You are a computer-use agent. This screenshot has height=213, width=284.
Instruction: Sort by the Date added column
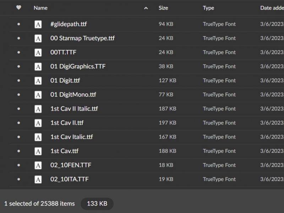tap(272, 8)
